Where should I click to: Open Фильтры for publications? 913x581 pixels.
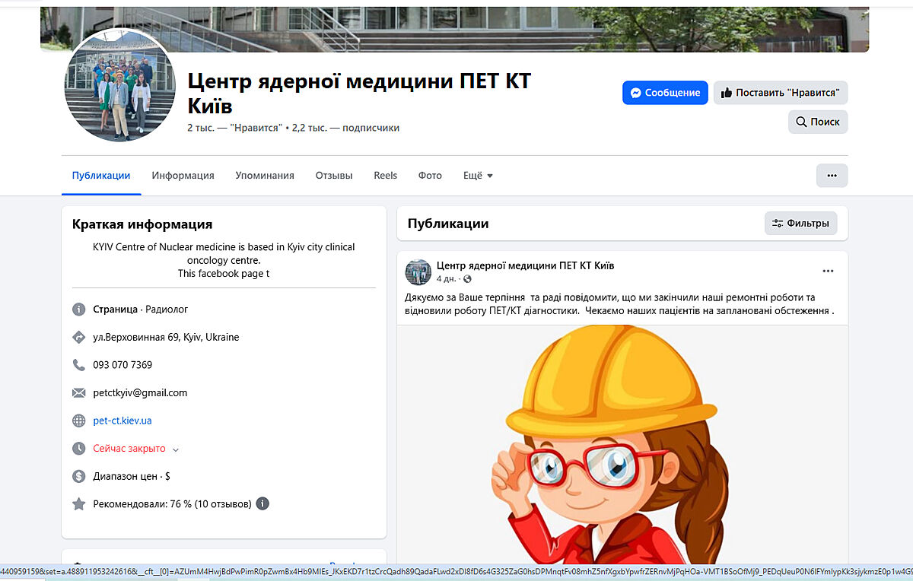pyautogui.click(x=800, y=224)
